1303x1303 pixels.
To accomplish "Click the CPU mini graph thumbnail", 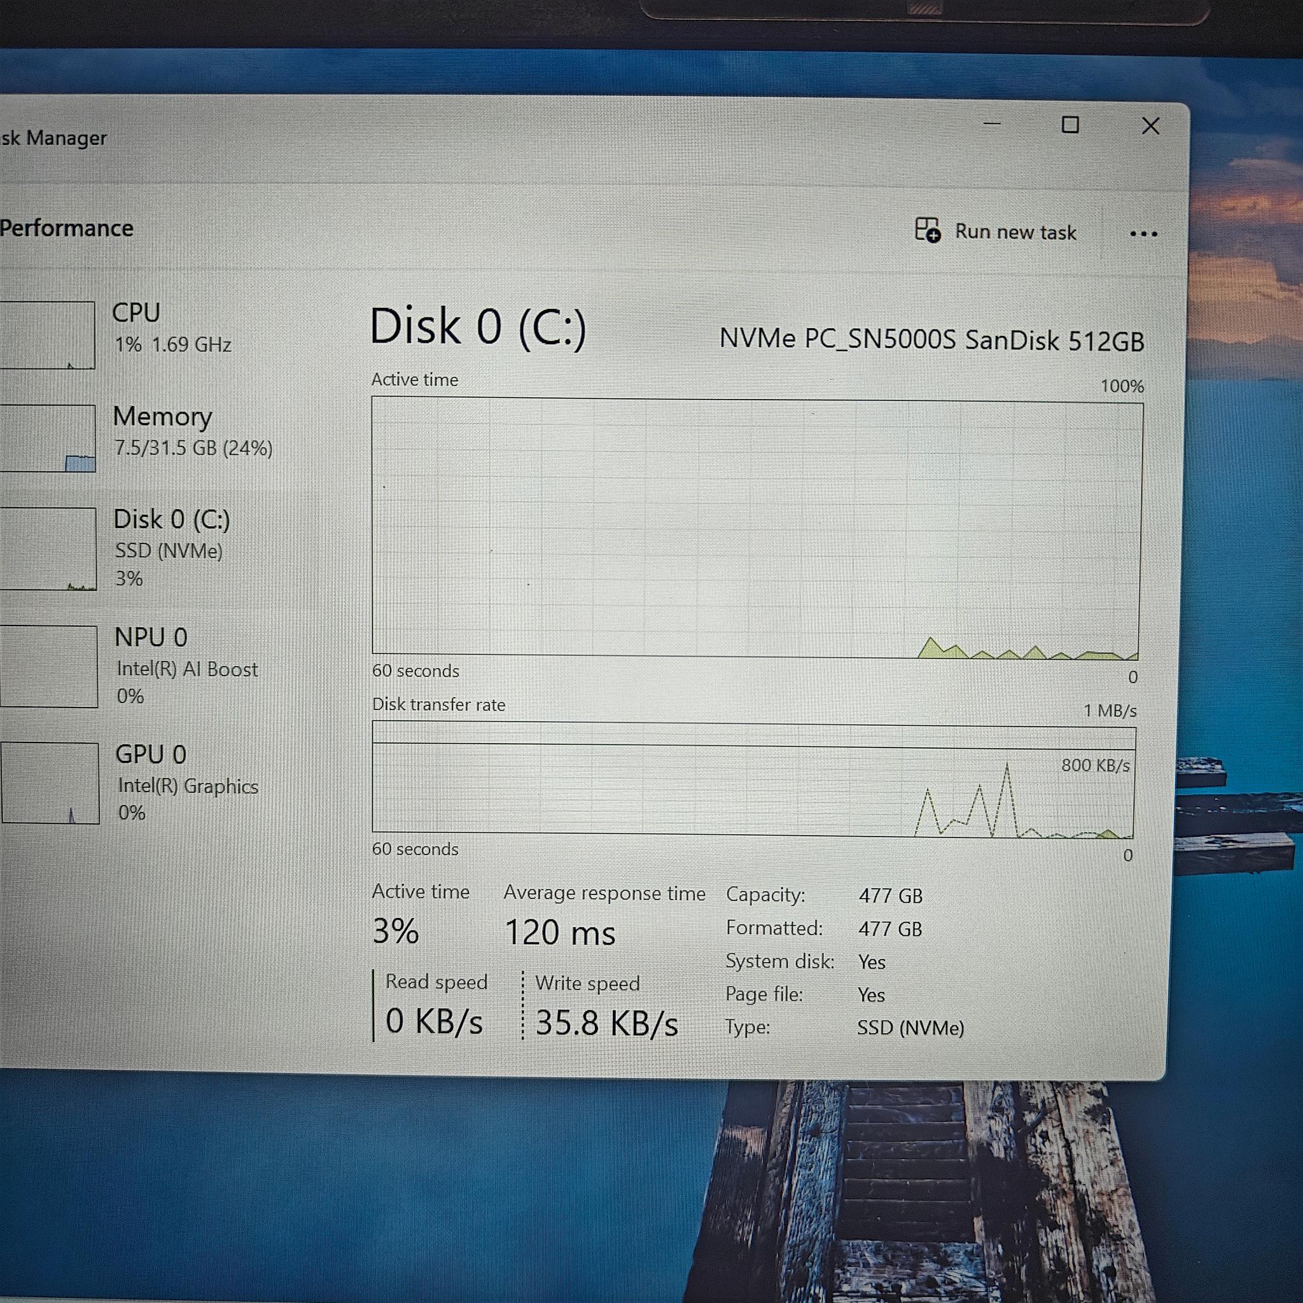I will coord(47,335).
